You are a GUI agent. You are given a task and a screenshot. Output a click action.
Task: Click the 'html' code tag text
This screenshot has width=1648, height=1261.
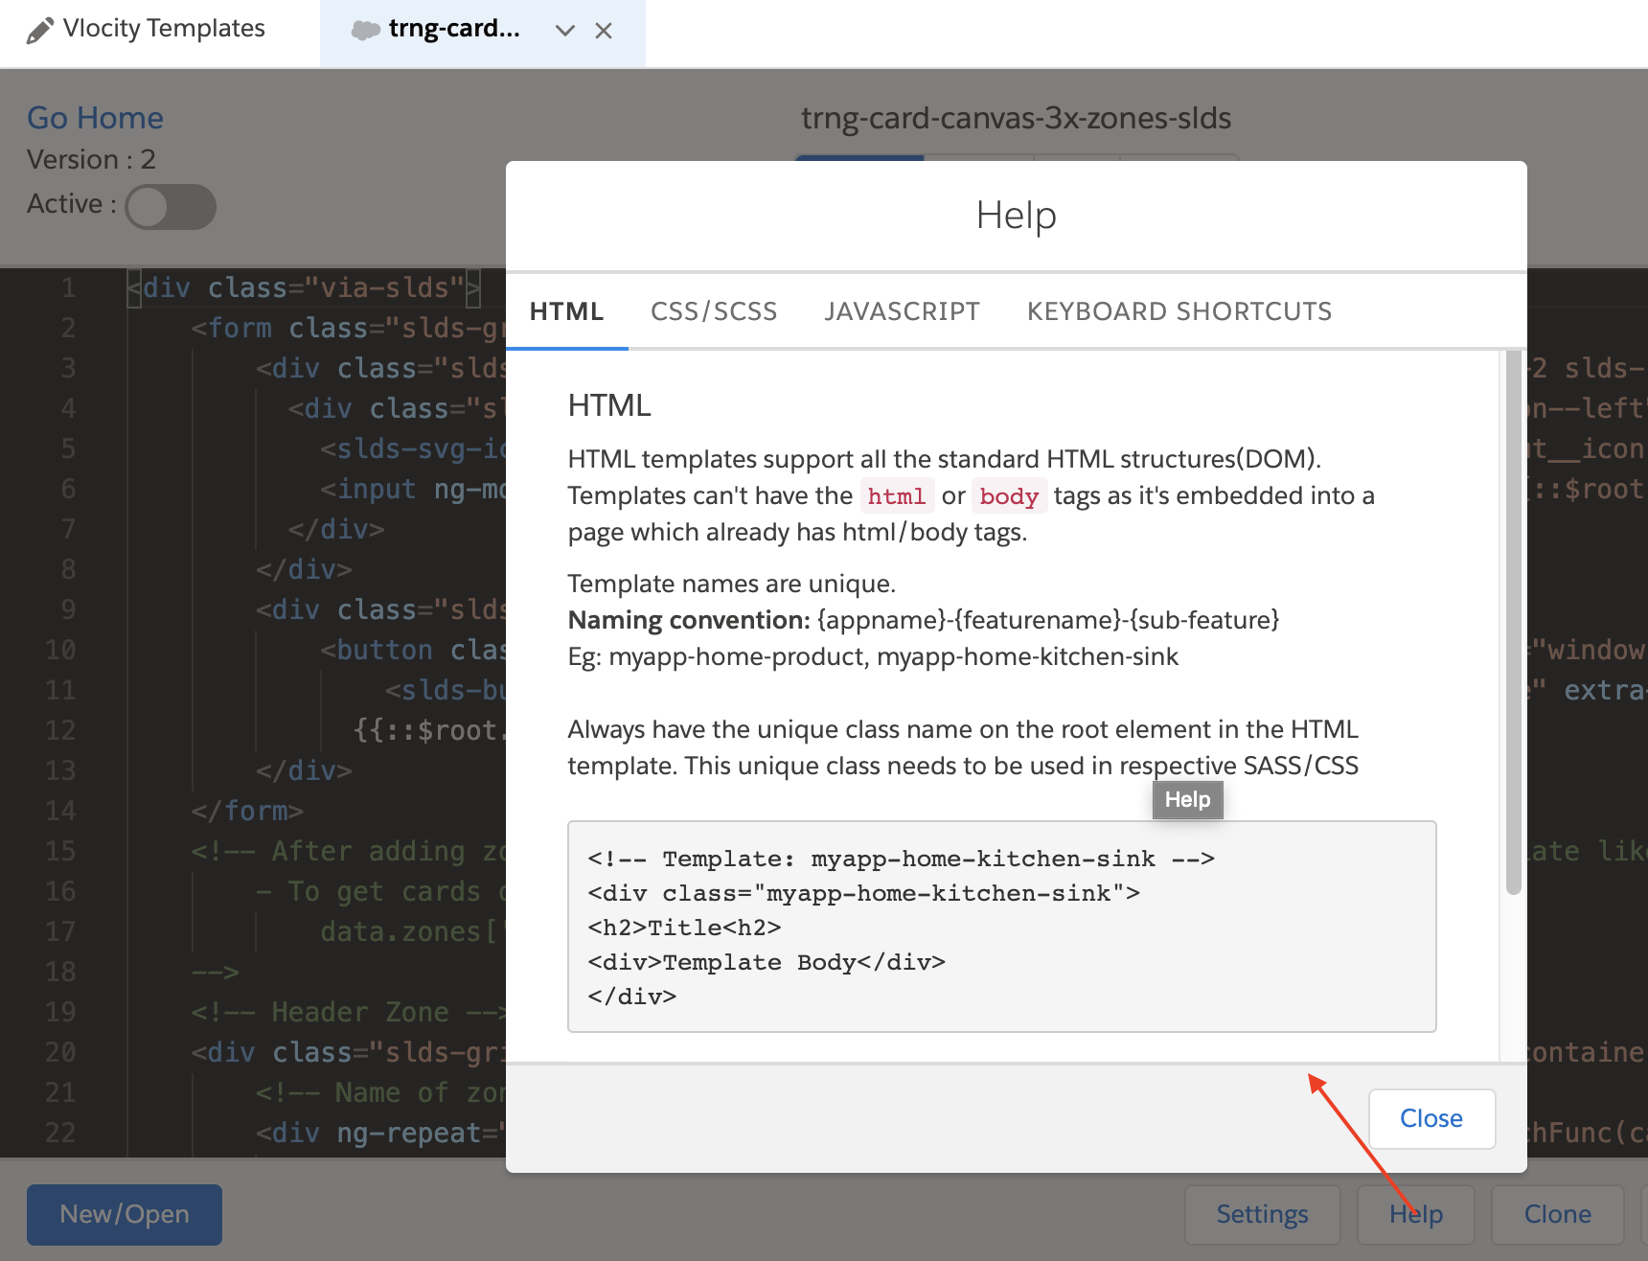point(897,496)
